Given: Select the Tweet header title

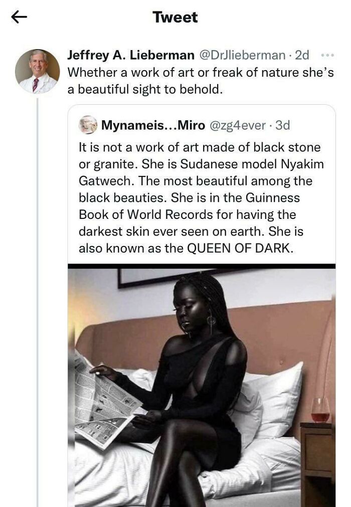Looking at the screenshot, I should pyautogui.click(x=175, y=18).
